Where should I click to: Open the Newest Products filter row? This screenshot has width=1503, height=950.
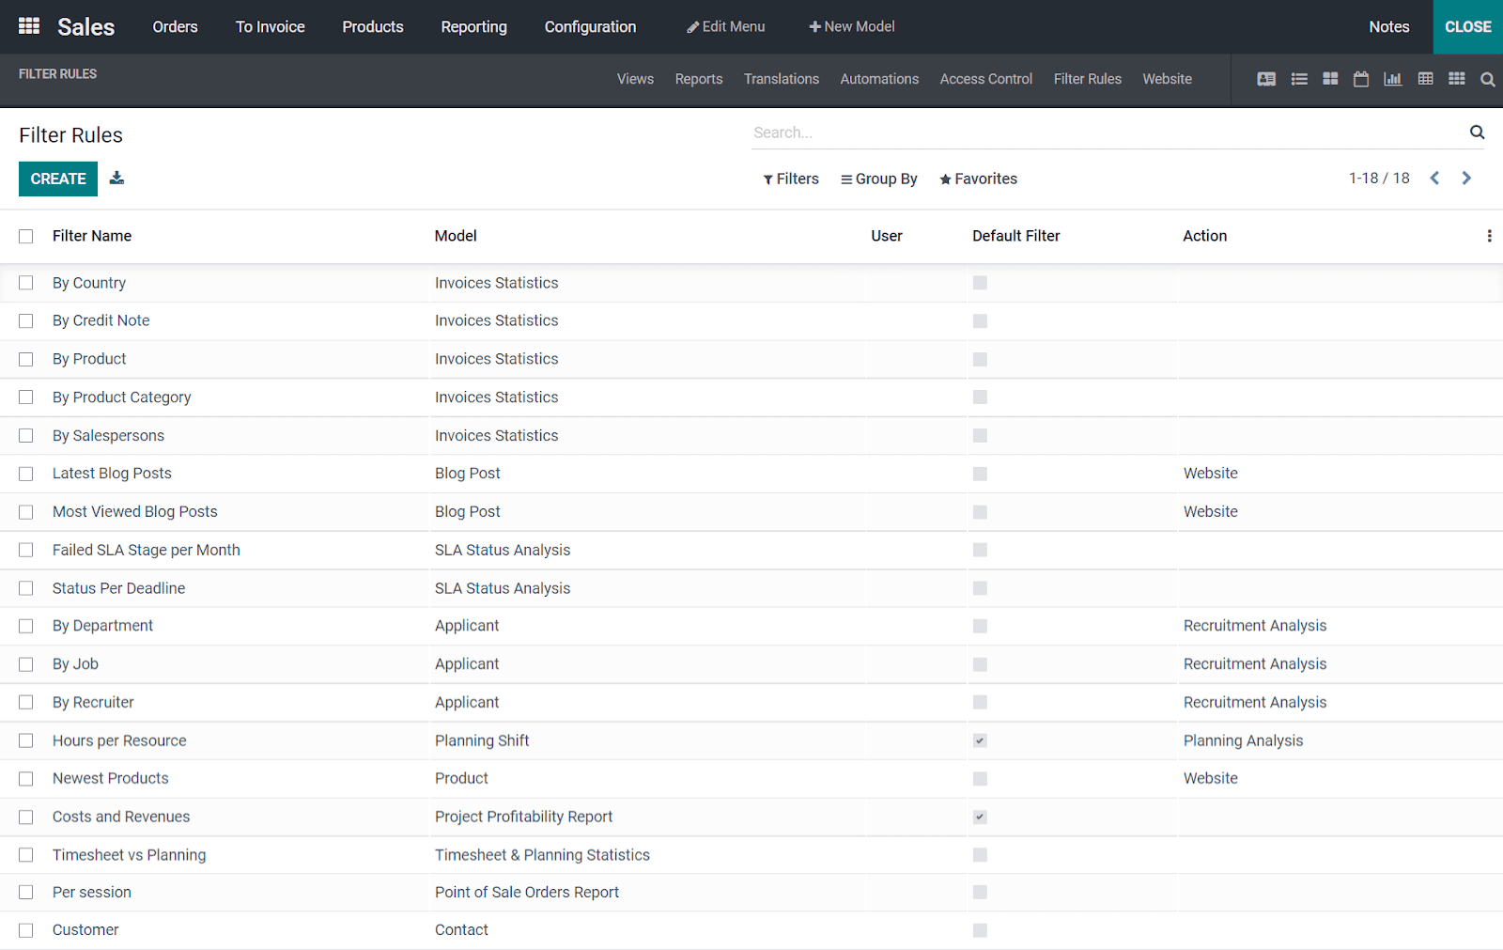(751, 778)
